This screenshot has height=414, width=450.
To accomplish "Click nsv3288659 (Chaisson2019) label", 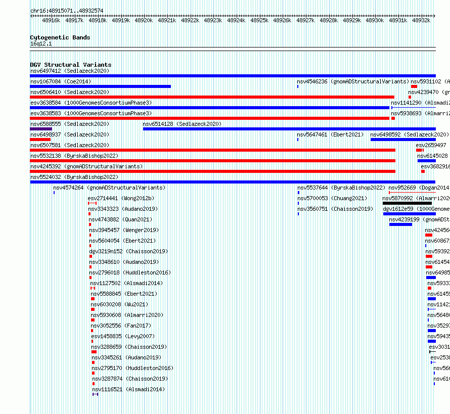I will pyautogui.click(x=129, y=347).
